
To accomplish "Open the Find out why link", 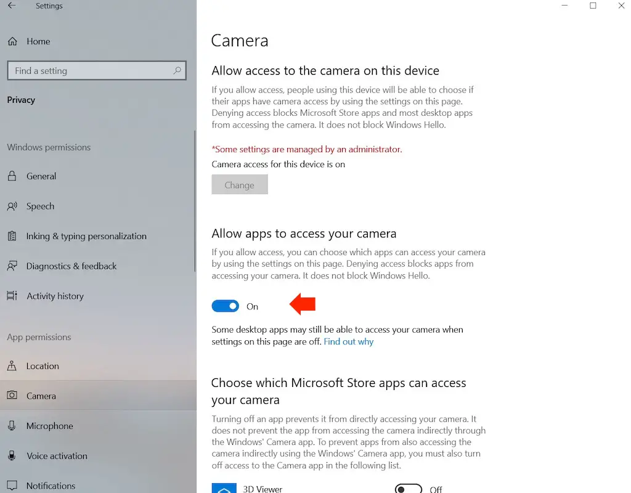I will (349, 341).
